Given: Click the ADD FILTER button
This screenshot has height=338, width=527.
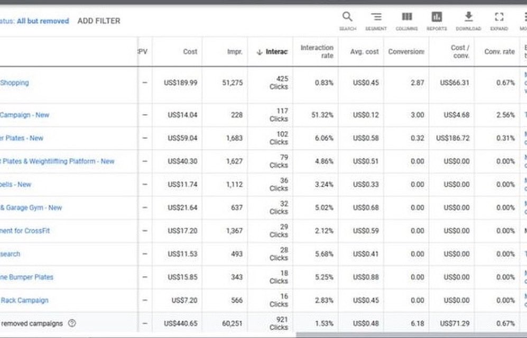Looking at the screenshot, I should 99,21.
